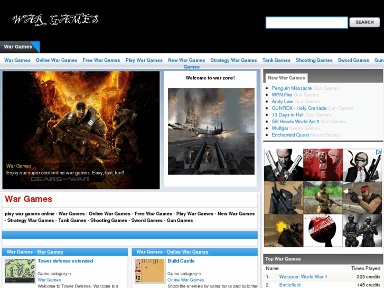The height and width of the screenshot is (288, 384).
Task: Click the red War Games page heading
Action: (x=29, y=199)
